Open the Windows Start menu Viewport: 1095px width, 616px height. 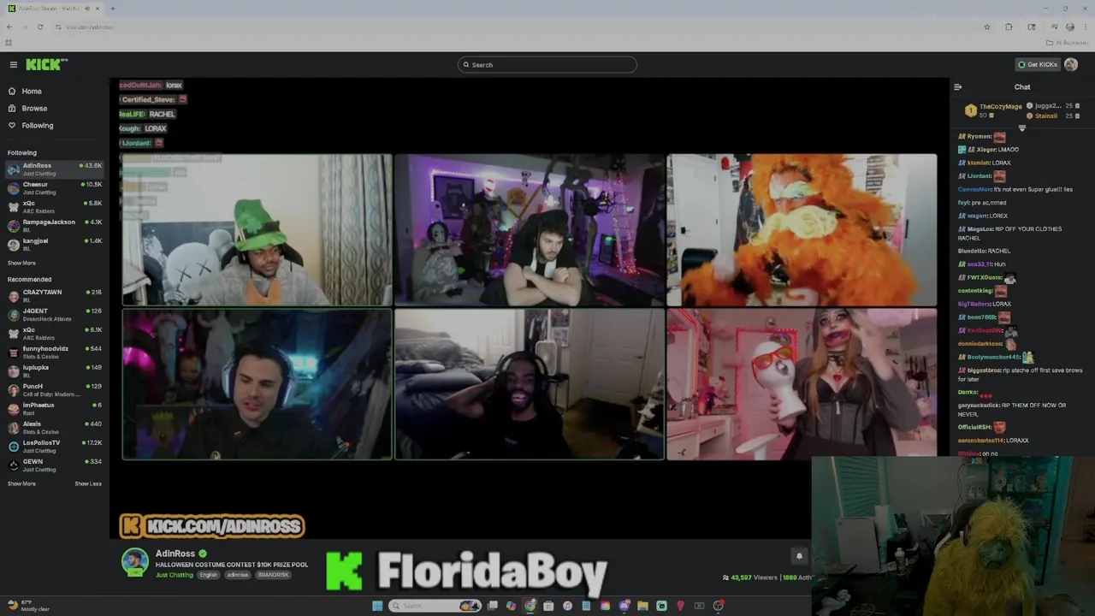[377, 606]
